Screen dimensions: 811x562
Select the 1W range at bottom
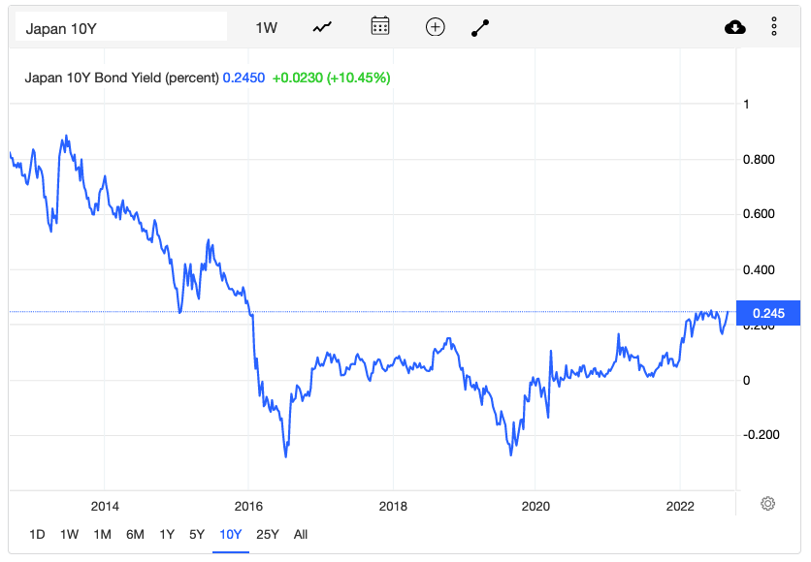(x=69, y=534)
